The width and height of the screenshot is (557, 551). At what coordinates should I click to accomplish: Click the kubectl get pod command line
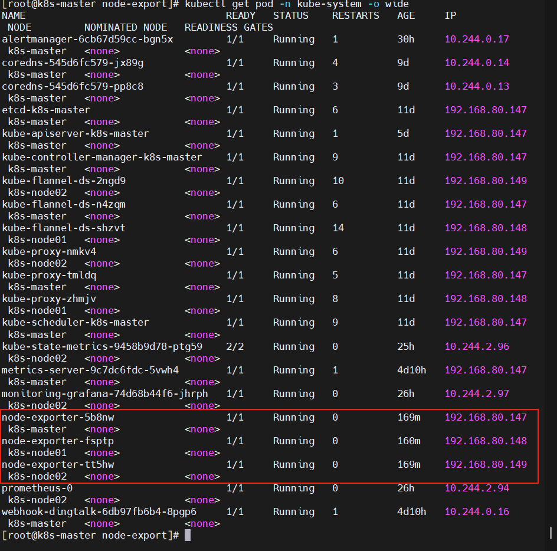(x=297, y=4)
